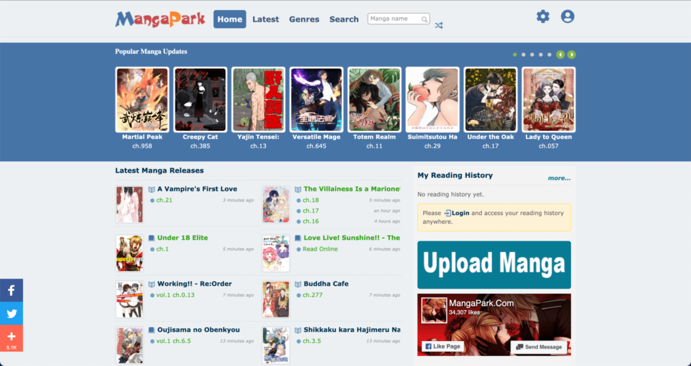Go to previous popular manga slide arrow

[x=560, y=55]
